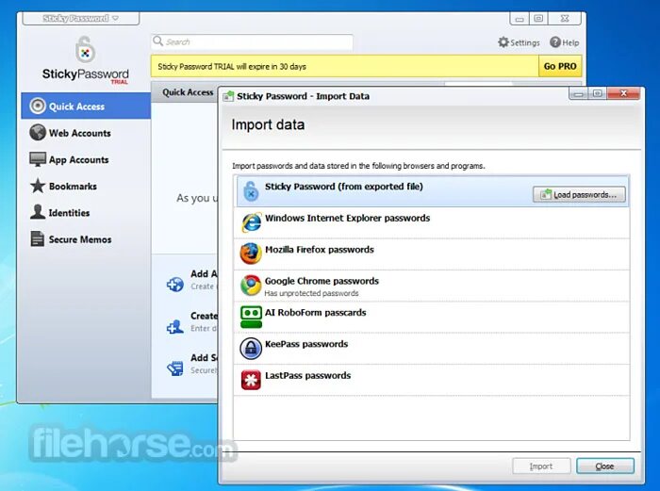660x491 pixels.
Task: Open Secure Memos in sidebar
Action: [x=86, y=239]
